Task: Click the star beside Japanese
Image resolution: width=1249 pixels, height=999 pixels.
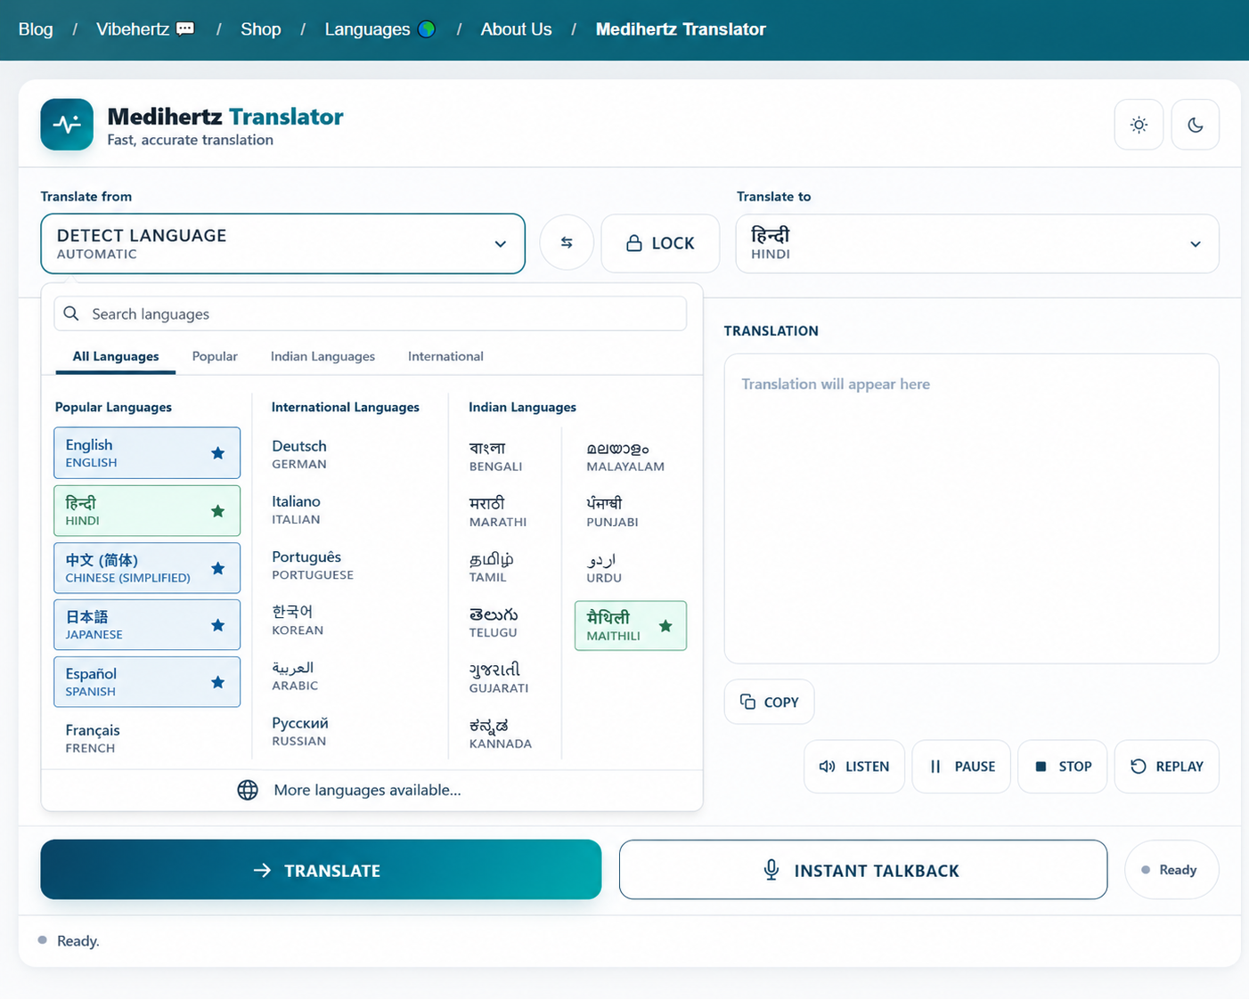Action: pos(217,625)
